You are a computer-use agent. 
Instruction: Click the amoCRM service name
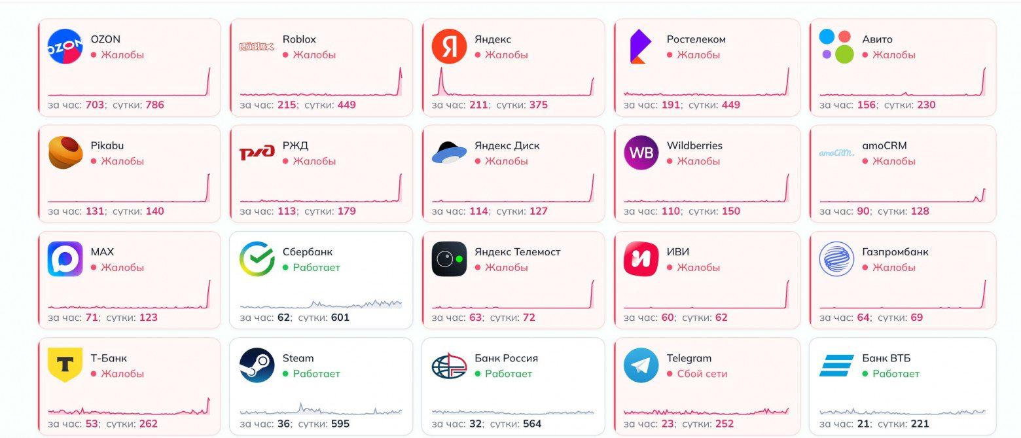[x=885, y=145]
